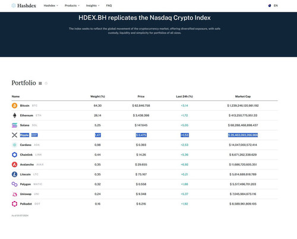Screen dimensions: 297x239
Task: Click the Litecoin coin icon
Action: click(x=14, y=174)
